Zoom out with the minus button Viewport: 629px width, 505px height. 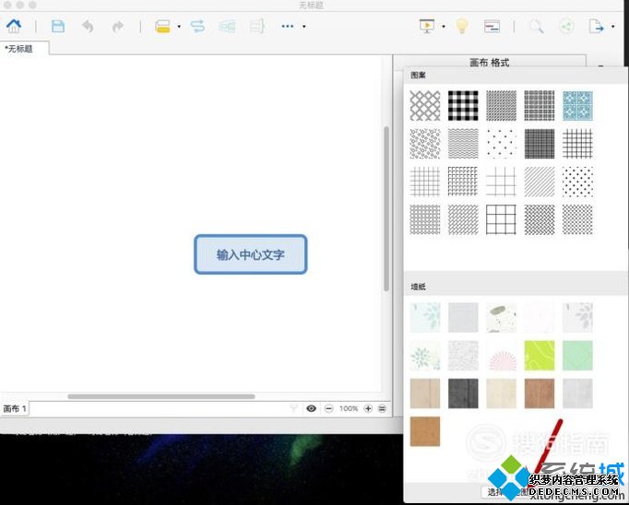(x=328, y=408)
